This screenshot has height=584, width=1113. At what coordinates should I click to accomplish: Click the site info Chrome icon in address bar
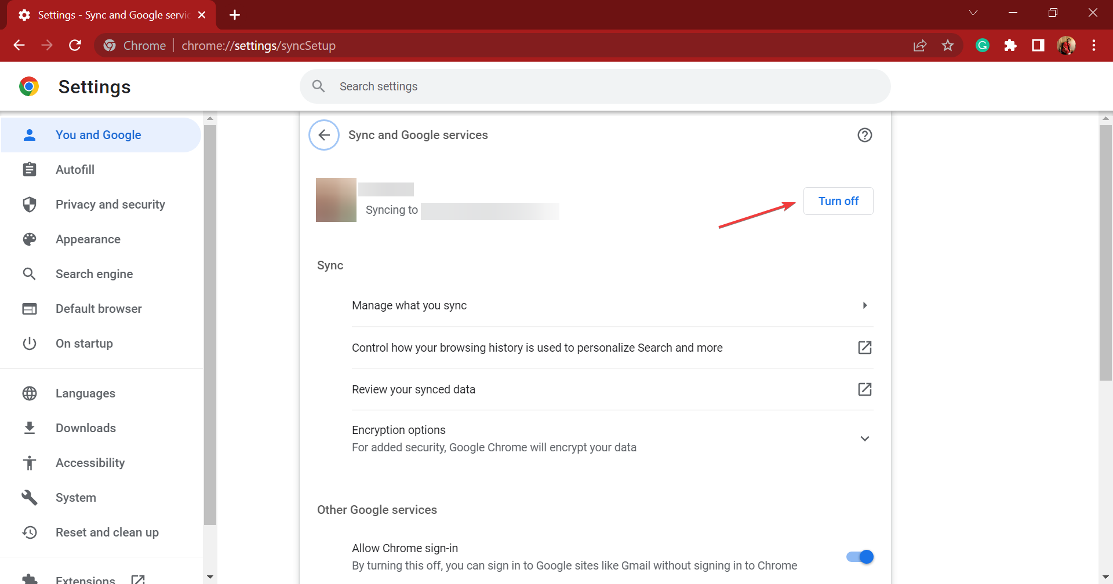[110, 45]
